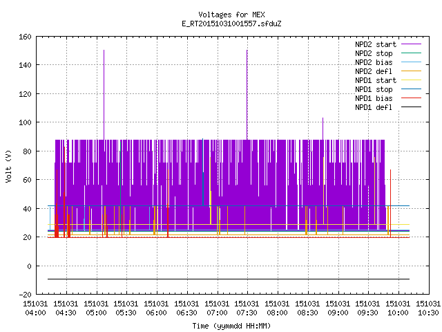The height and width of the screenshot is (332, 442).
Task: Click the 07:30 x-axis time label
Action: click(x=247, y=313)
